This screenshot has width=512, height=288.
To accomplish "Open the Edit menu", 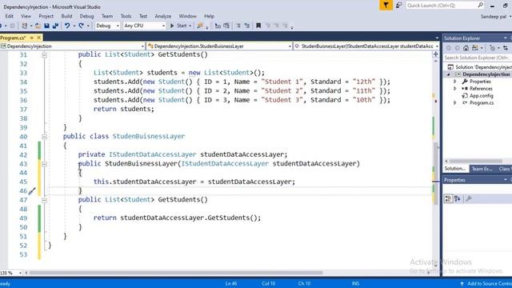I will pos(9,16).
